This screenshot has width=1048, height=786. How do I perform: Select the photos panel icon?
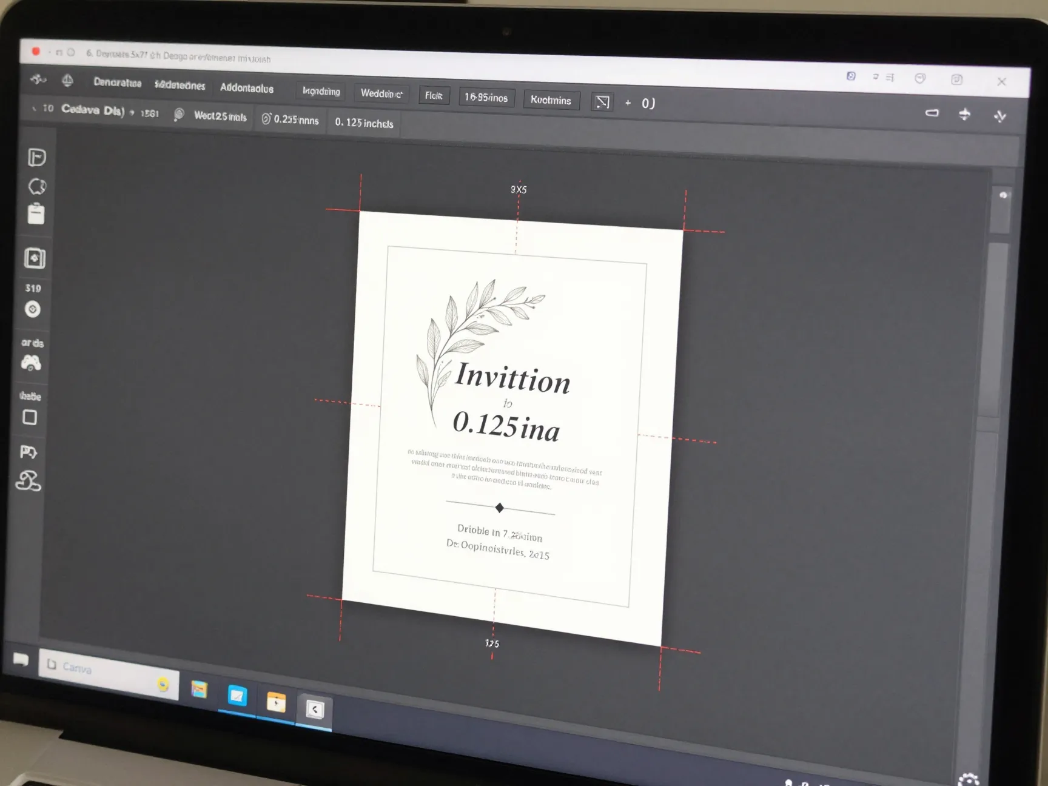pyautogui.click(x=35, y=258)
